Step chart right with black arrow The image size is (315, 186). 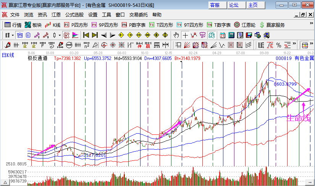pos(113,36)
